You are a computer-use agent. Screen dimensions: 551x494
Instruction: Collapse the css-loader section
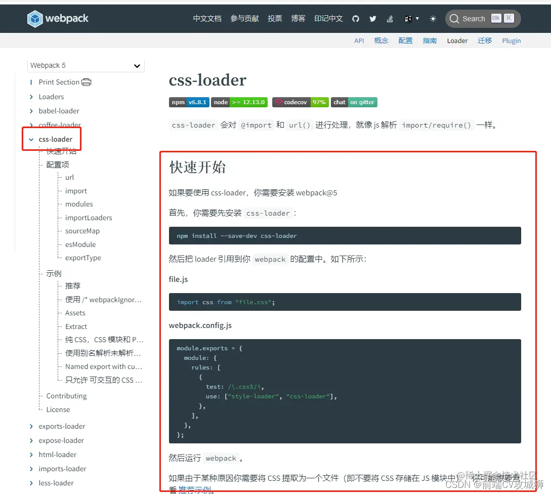pyautogui.click(x=31, y=140)
